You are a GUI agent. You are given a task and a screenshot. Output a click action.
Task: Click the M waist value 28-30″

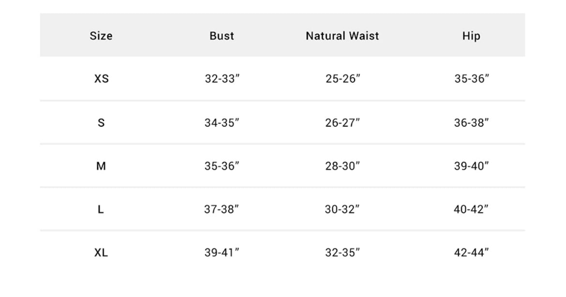point(343,166)
